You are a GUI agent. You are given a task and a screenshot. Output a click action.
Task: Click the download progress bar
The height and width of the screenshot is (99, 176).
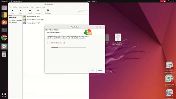[68, 47]
